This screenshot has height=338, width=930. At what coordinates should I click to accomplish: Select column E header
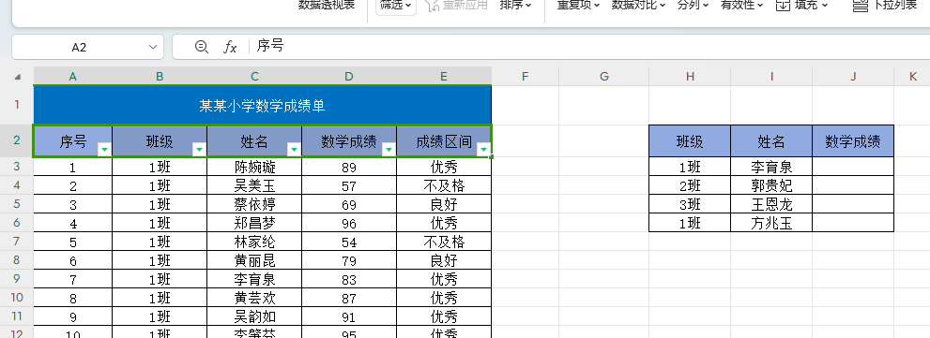pyautogui.click(x=444, y=77)
